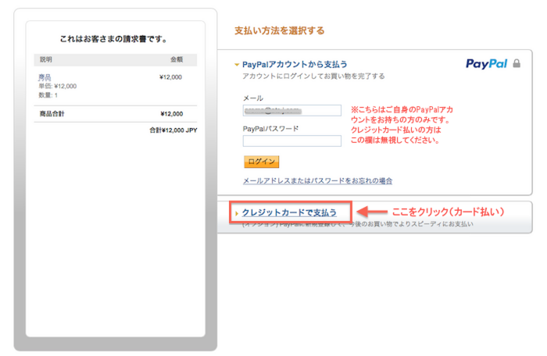Click the これはお客さまの請求書です invoice title
The width and height of the screenshot is (547, 356).
[114, 39]
